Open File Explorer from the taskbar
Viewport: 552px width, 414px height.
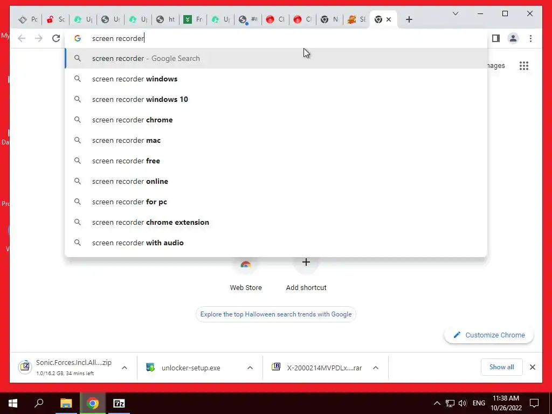(66, 403)
